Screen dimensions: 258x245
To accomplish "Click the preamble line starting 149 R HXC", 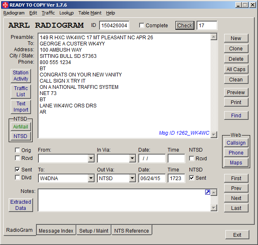I will [96, 37].
